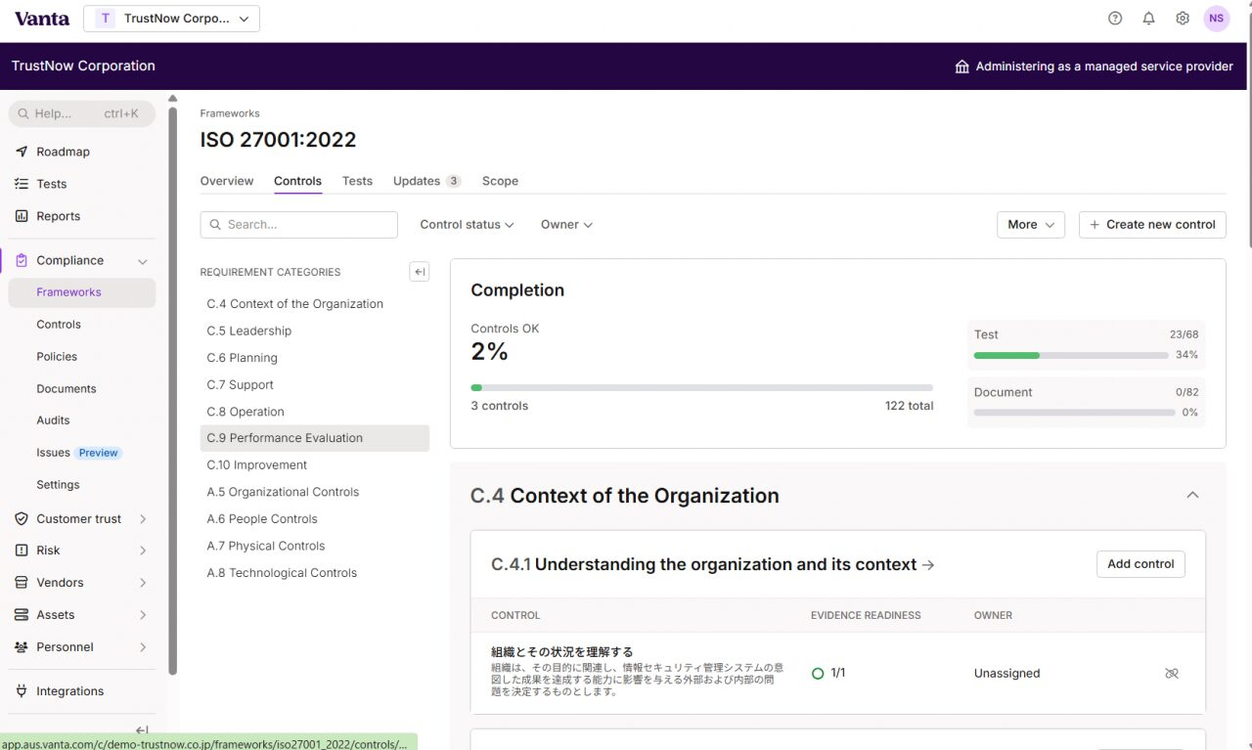Viewport: 1252px width, 750px height.
Task: Click the Compliance clipboard icon
Action: [x=22, y=260]
